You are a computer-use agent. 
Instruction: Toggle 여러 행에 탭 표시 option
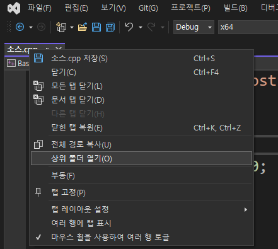142,223
